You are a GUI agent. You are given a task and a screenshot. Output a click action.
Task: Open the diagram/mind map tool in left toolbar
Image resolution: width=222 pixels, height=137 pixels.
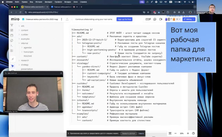pos(12,25)
